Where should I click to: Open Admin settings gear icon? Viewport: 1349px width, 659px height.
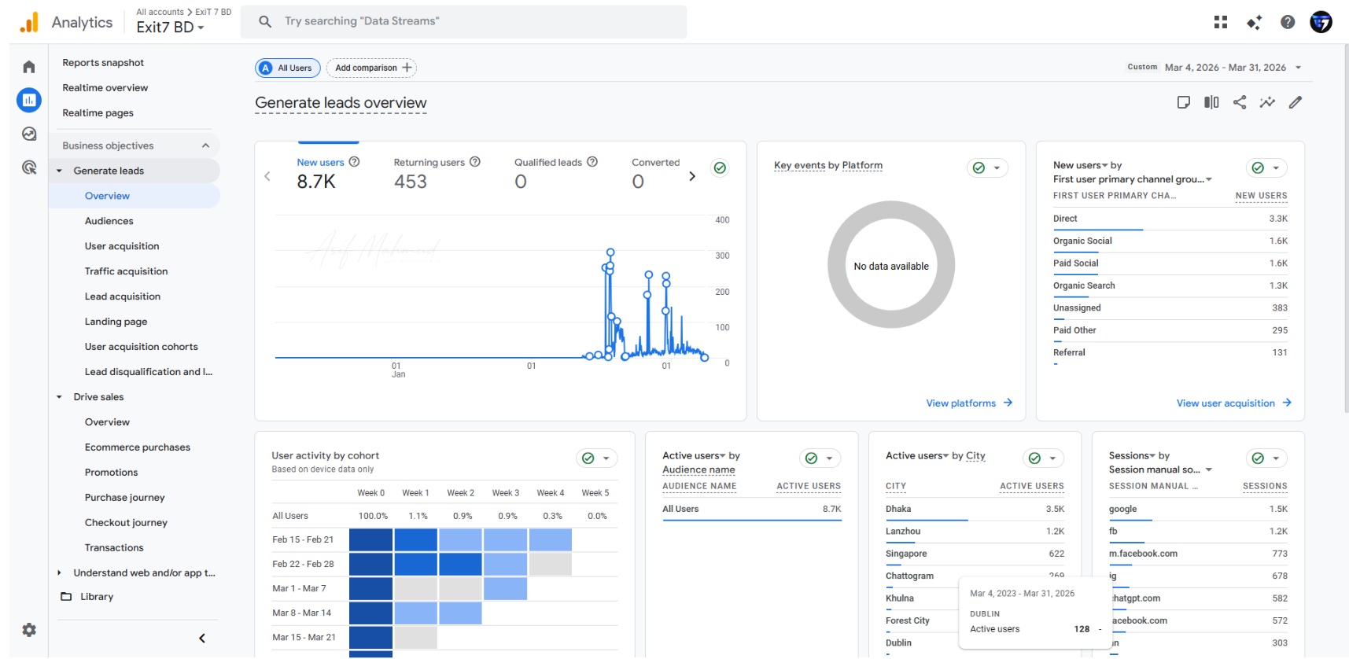tap(29, 630)
